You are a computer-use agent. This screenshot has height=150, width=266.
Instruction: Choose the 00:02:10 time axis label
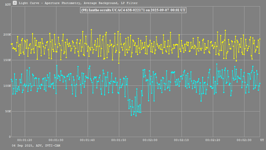click(x=181, y=140)
